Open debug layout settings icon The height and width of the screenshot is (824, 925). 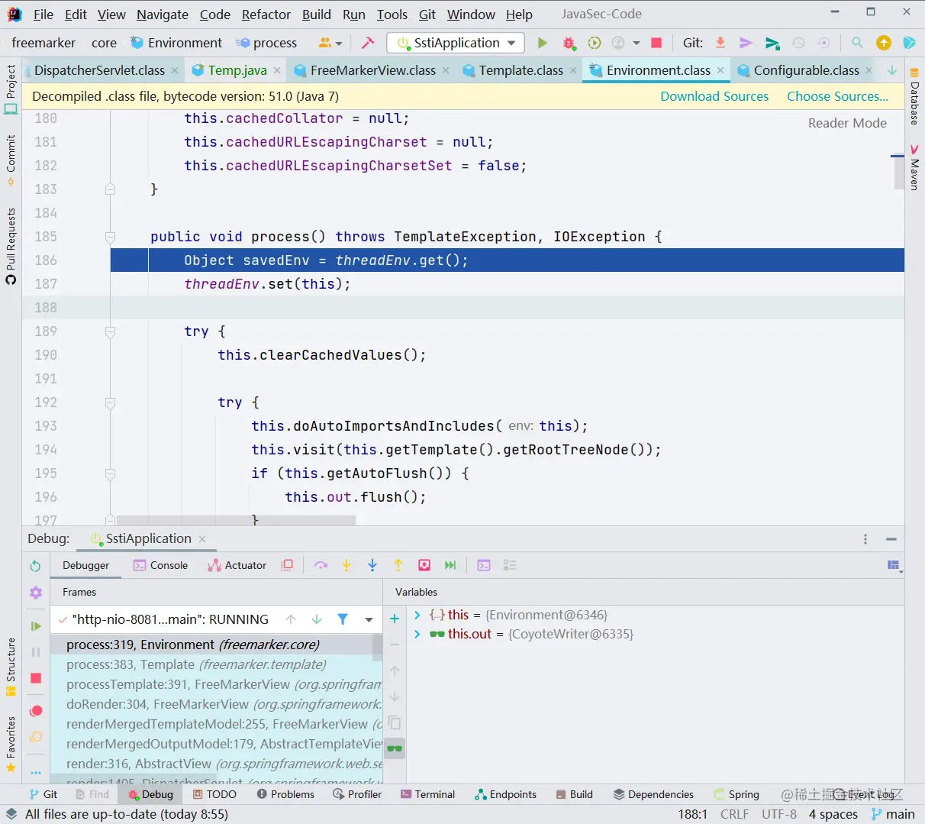pyautogui.click(x=894, y=566)
